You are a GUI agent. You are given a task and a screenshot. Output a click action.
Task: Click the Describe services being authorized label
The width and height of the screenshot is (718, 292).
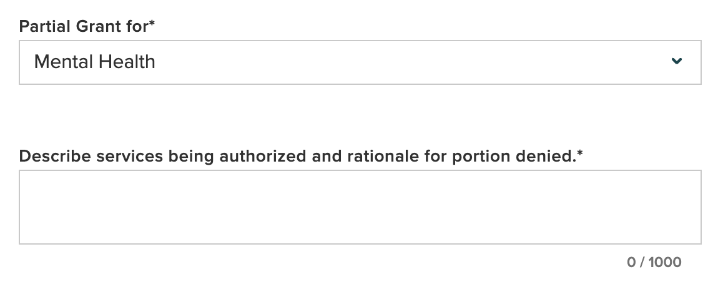click(x=187, y=156)
